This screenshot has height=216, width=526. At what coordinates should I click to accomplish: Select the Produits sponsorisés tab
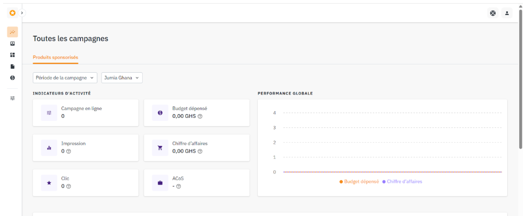point(55,58)
